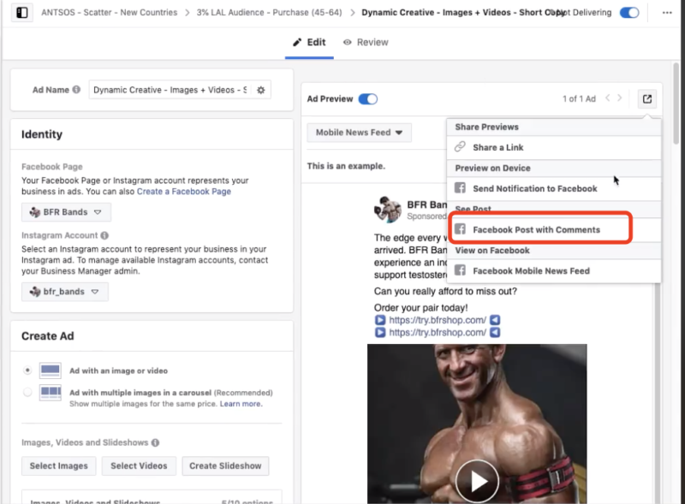Open the Share Previews external link icon
The image size is (685, 504).
[646, 98]
